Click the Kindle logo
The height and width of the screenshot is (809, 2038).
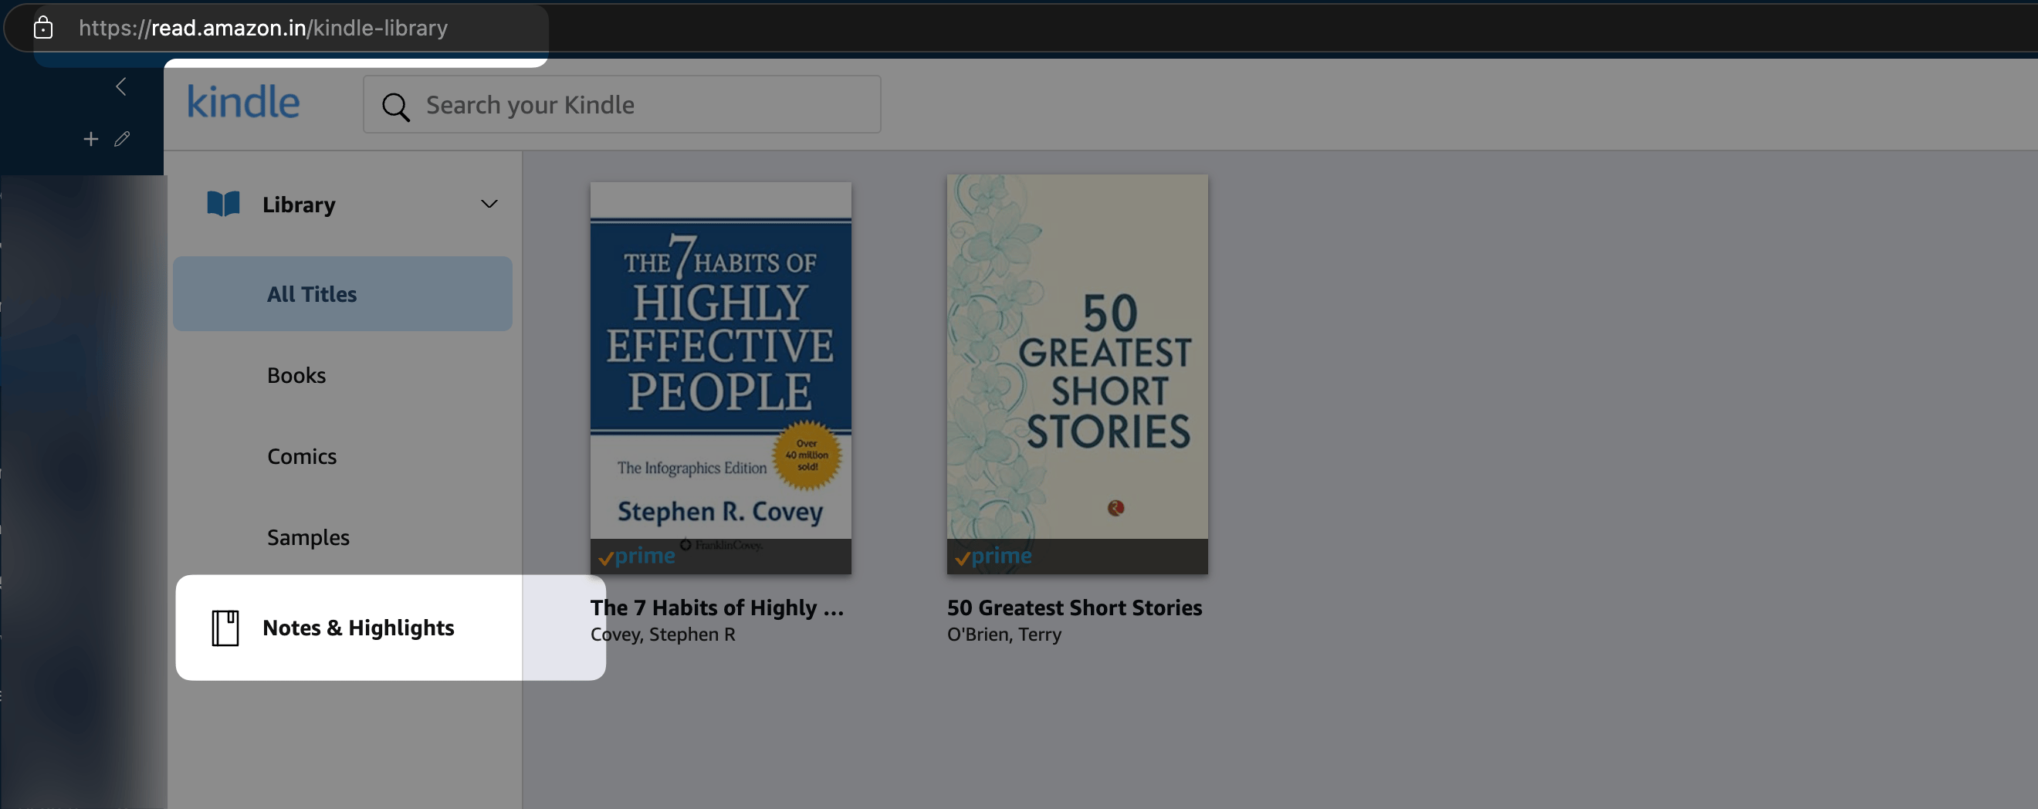243,103
